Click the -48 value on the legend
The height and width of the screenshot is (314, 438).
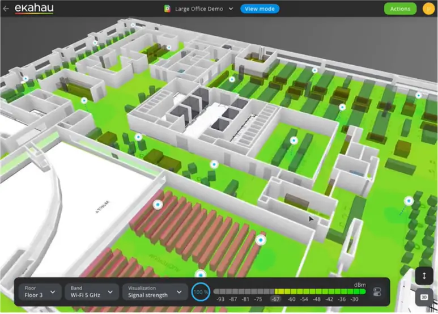coord(317,299)
